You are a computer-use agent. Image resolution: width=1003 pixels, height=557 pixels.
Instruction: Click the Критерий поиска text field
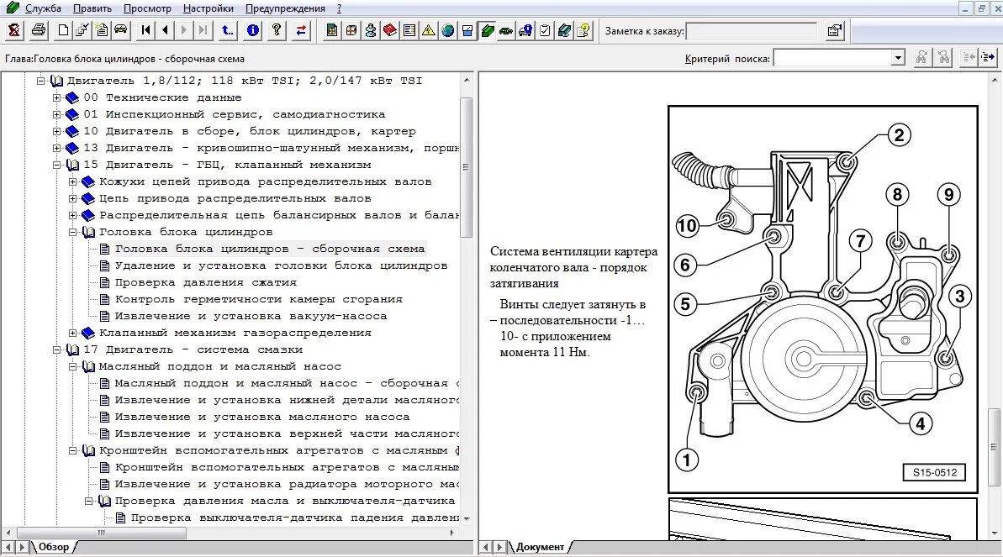(x=832, y=58)
